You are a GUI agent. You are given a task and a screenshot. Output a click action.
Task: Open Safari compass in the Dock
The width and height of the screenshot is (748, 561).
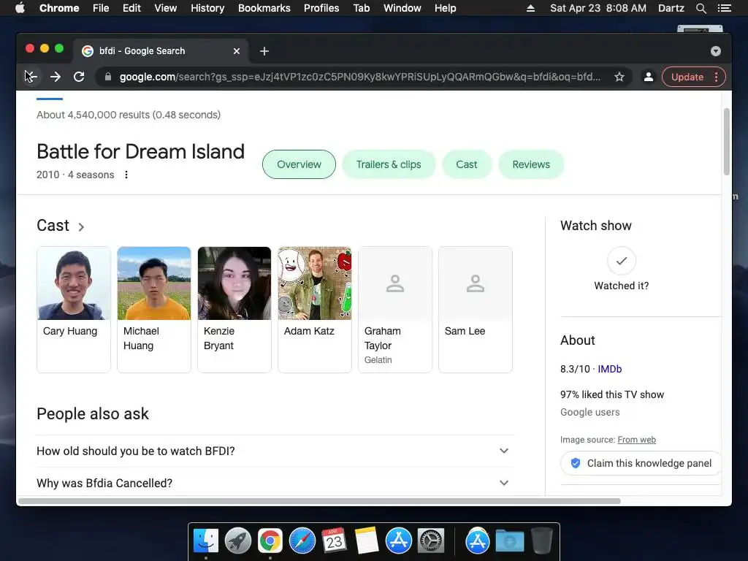(302, 541)
